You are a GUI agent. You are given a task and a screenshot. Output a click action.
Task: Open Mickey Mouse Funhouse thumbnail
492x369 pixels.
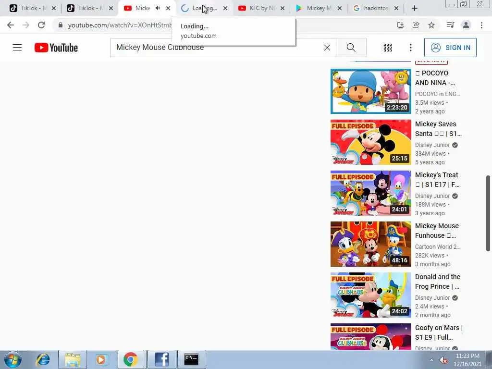[370, 244]
